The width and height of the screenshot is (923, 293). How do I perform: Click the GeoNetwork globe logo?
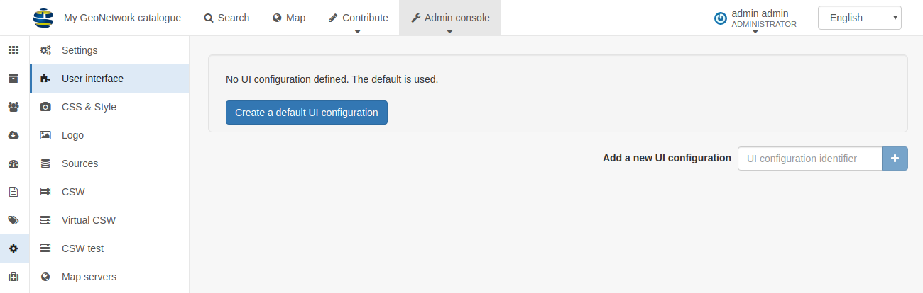[x=43, y=18]
